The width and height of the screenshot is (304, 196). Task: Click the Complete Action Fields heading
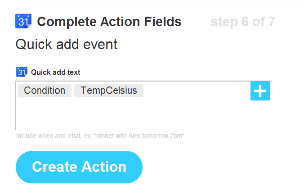[109, 21]
